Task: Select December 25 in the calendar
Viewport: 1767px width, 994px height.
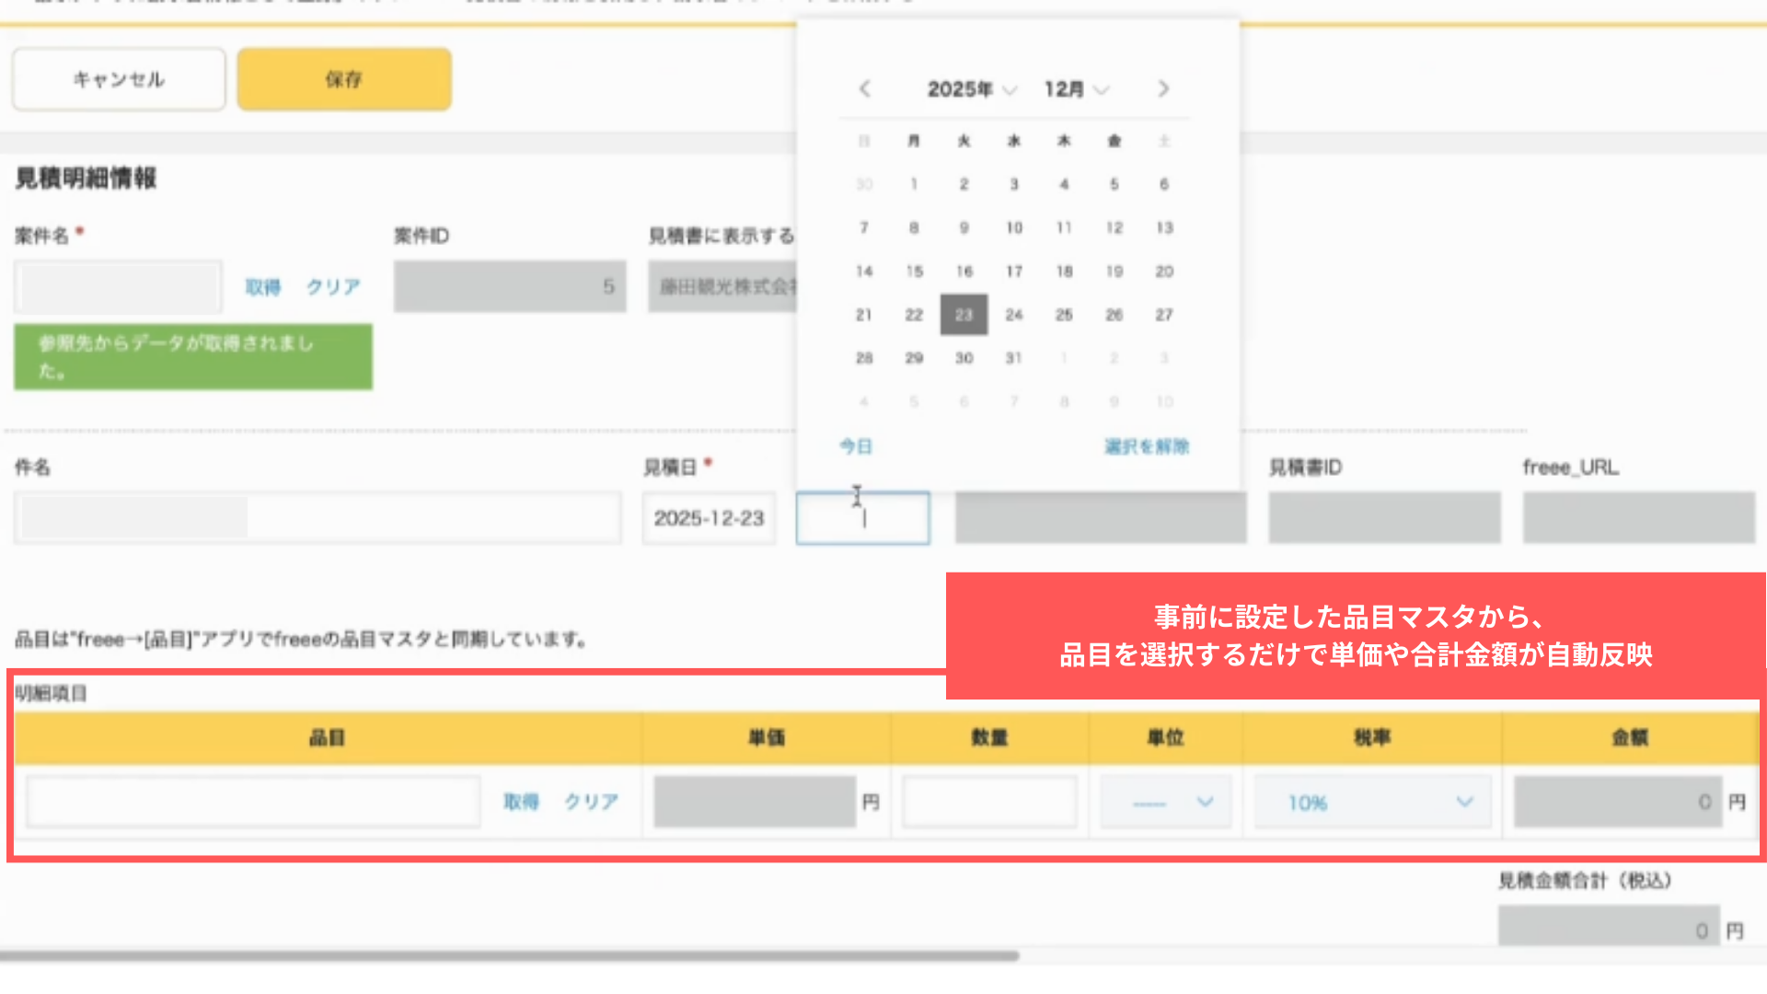Action: (x=1064, y=314)
